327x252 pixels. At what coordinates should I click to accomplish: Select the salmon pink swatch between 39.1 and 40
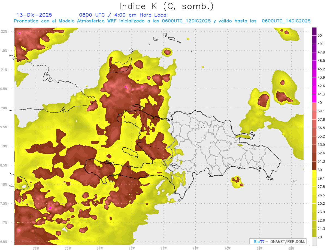[x=314, y=107]
